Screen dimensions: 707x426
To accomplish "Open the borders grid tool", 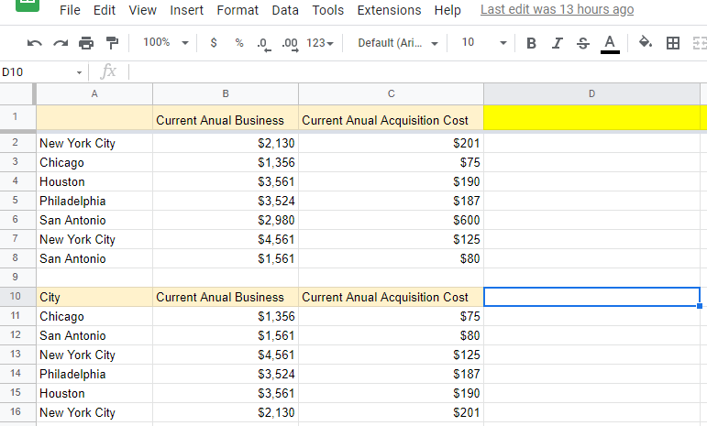I will pos(673,43).
